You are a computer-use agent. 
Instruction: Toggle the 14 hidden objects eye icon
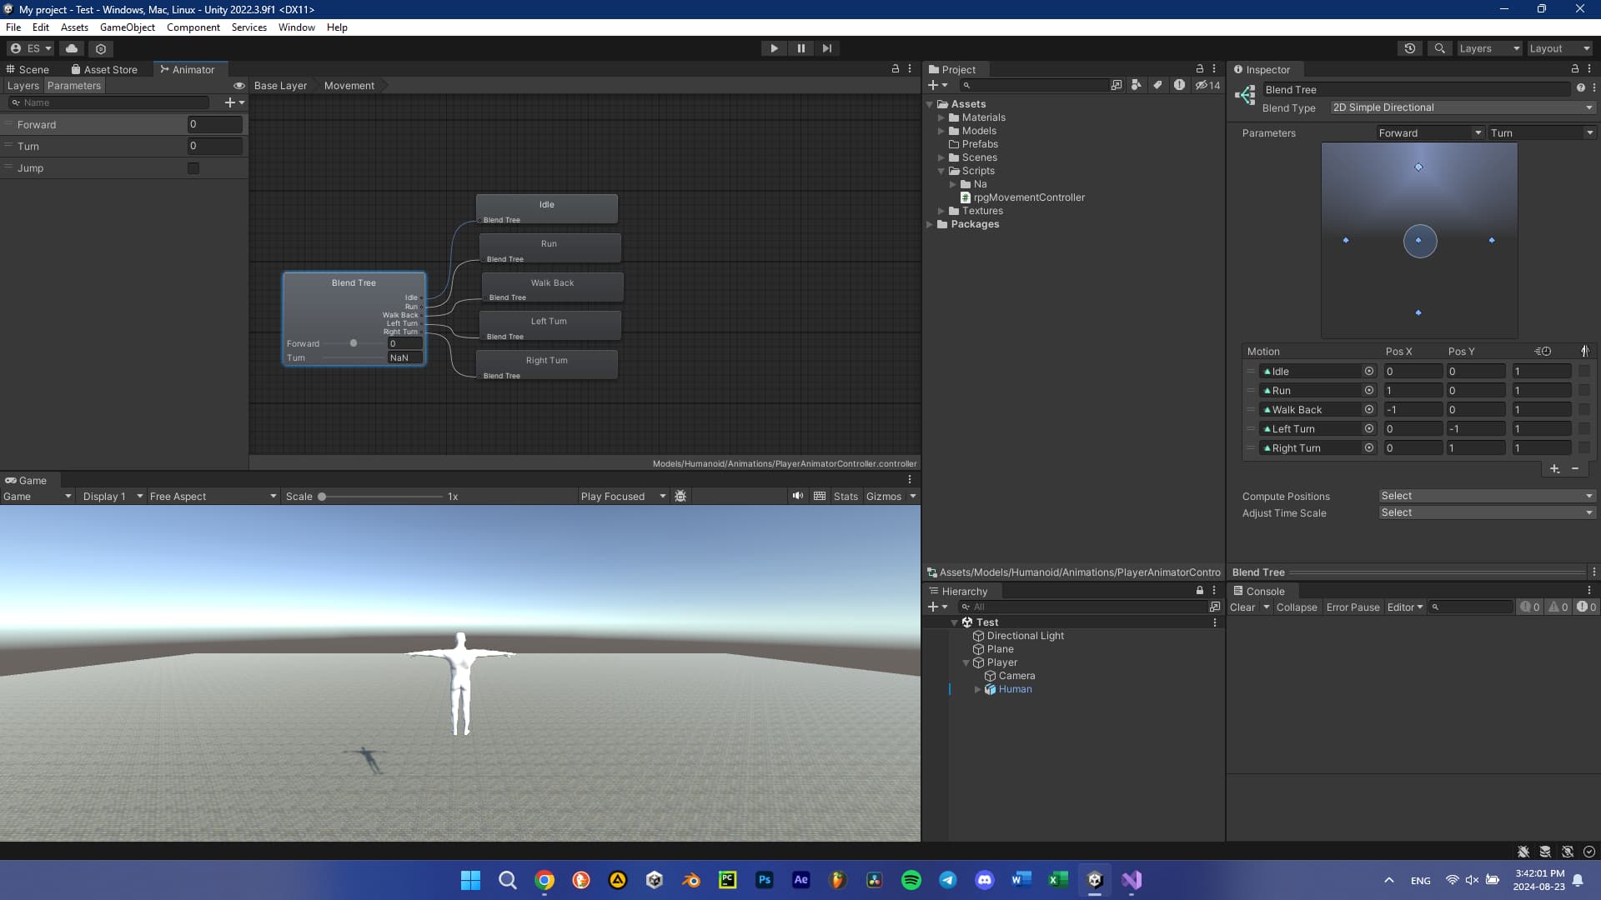click(x=1203, y=85)
